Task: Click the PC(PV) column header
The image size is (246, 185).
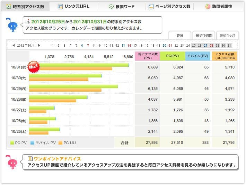Action: (x=173, y=56)
